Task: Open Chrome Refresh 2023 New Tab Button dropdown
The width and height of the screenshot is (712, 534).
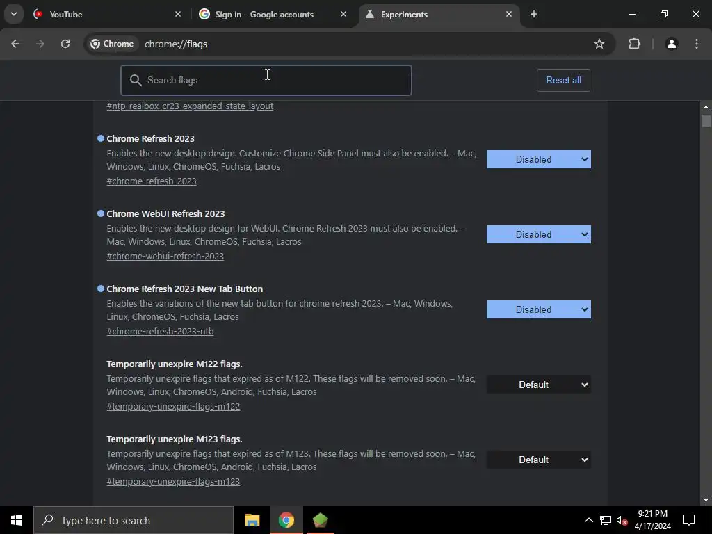Action: 539,309
